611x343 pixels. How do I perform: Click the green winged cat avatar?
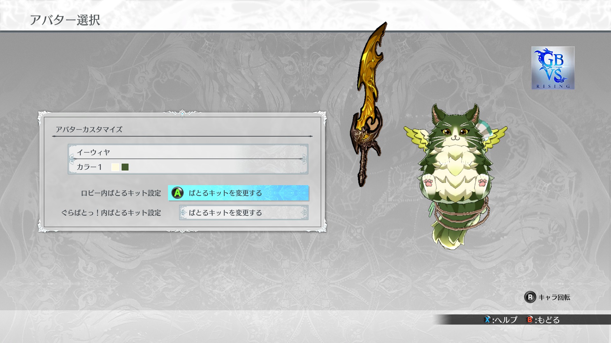[455, 176]
